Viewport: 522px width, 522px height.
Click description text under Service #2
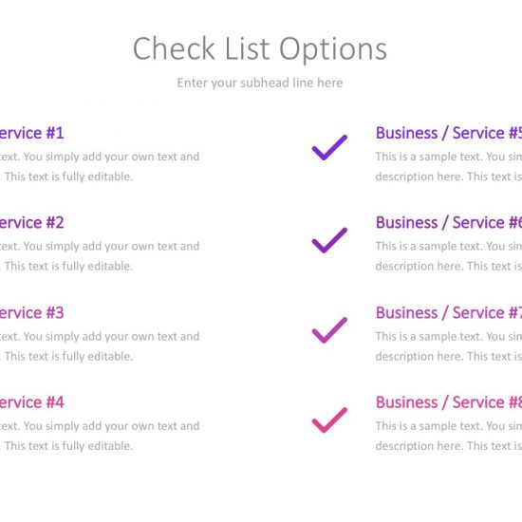point(100,256)
